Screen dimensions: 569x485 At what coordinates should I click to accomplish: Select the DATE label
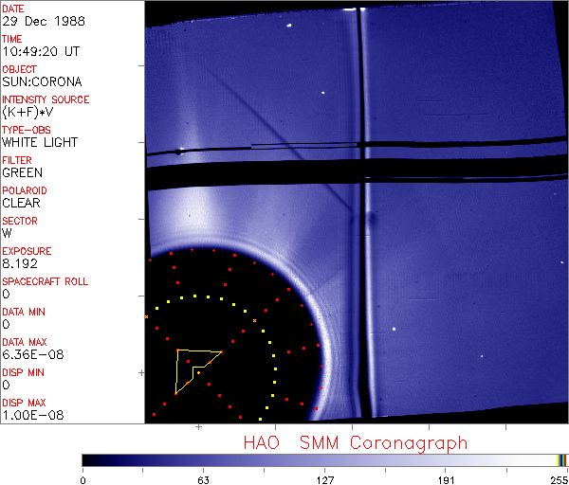pyautogui.click(x=13, y=8)
